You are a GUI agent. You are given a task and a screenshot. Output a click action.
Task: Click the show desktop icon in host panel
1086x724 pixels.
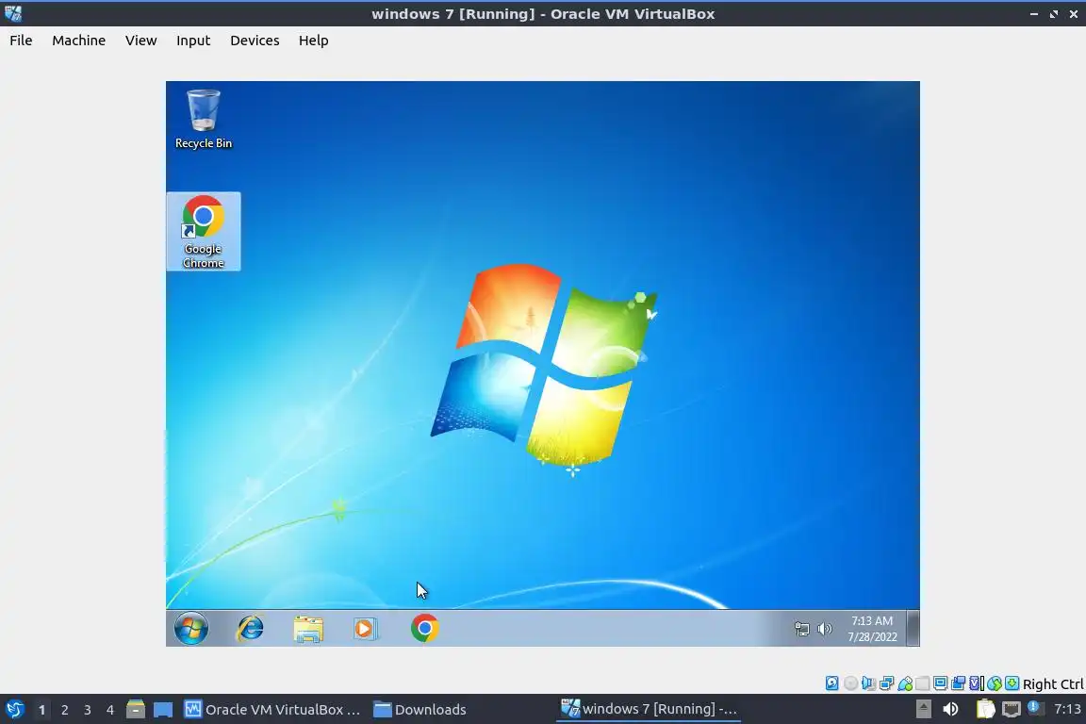[x=163, y=710]
